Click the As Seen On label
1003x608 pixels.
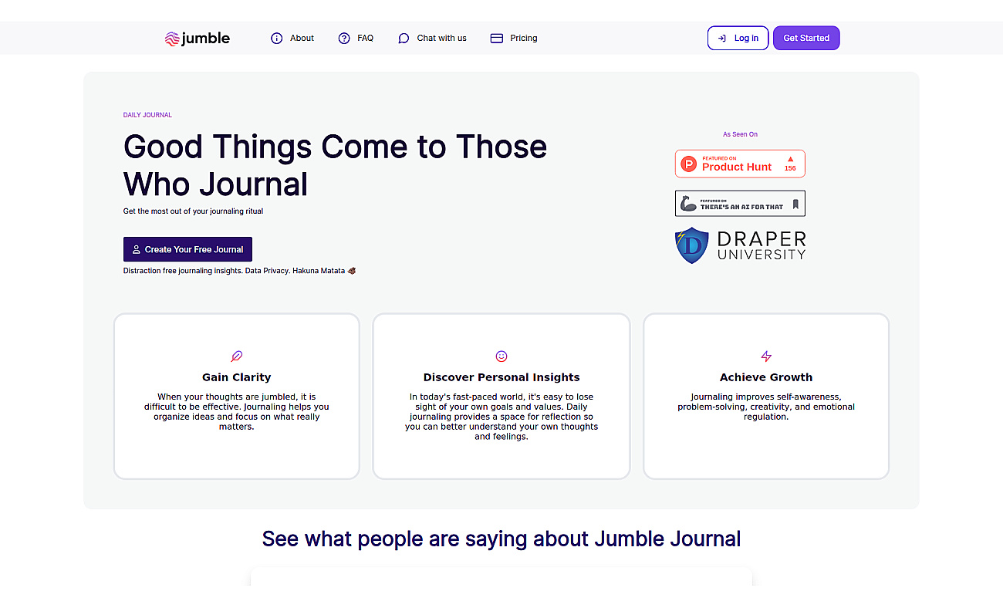(x=740, y=134)
